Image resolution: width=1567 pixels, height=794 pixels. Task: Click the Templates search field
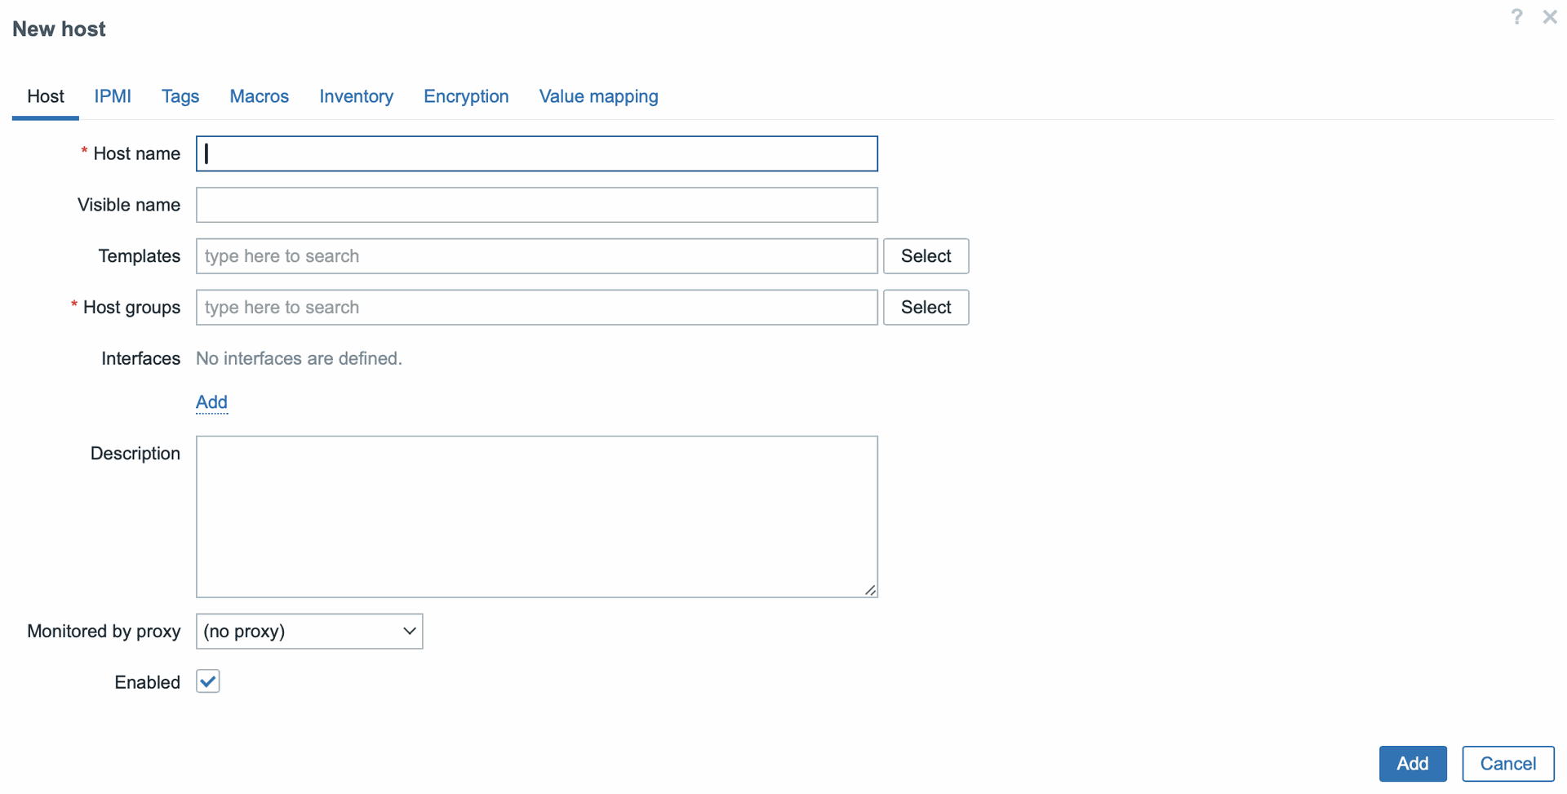coord(537,256)
